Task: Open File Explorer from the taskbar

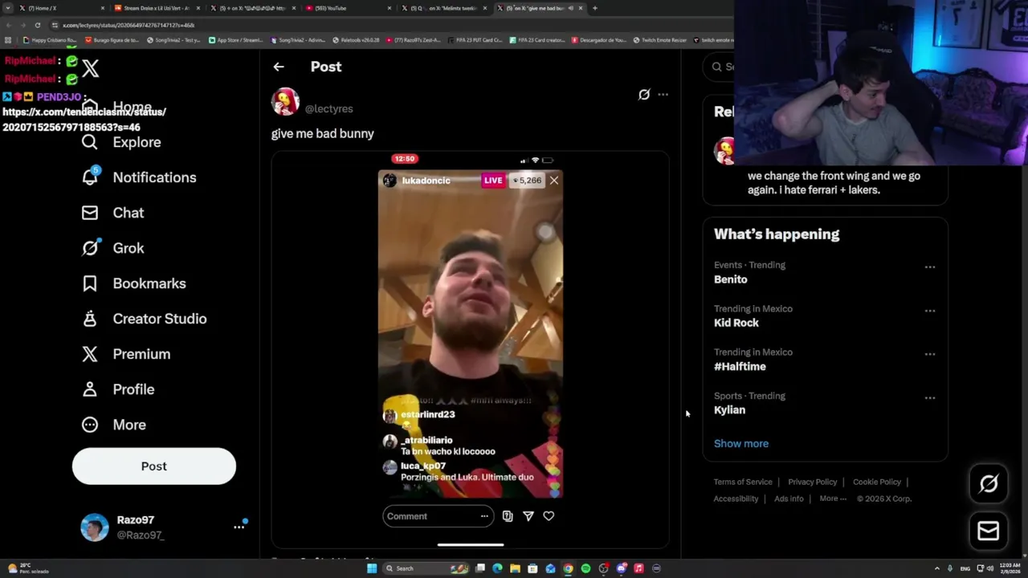Action: (x=515, y=568)
